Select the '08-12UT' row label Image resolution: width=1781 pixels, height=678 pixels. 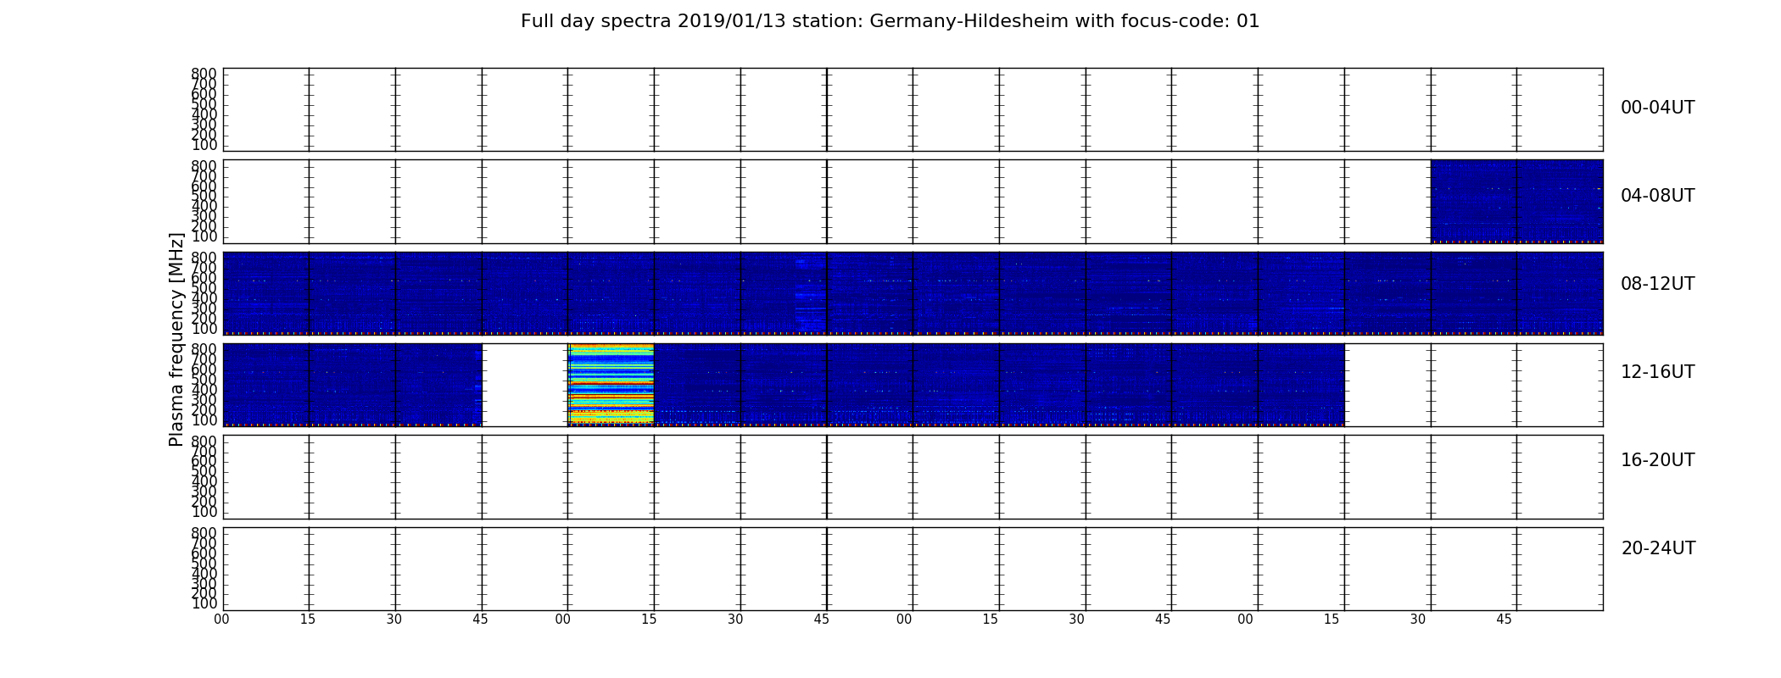(x=1657, y=284)
